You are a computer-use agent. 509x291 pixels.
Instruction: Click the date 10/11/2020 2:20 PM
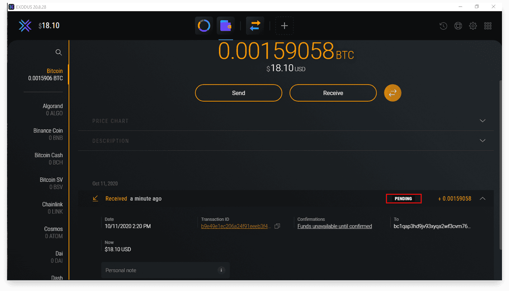coord(128,226)
